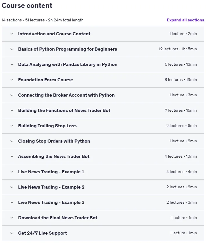Click Expand all sections link
The height and width of the screenshot is (243, 206).
coord(185,20)
